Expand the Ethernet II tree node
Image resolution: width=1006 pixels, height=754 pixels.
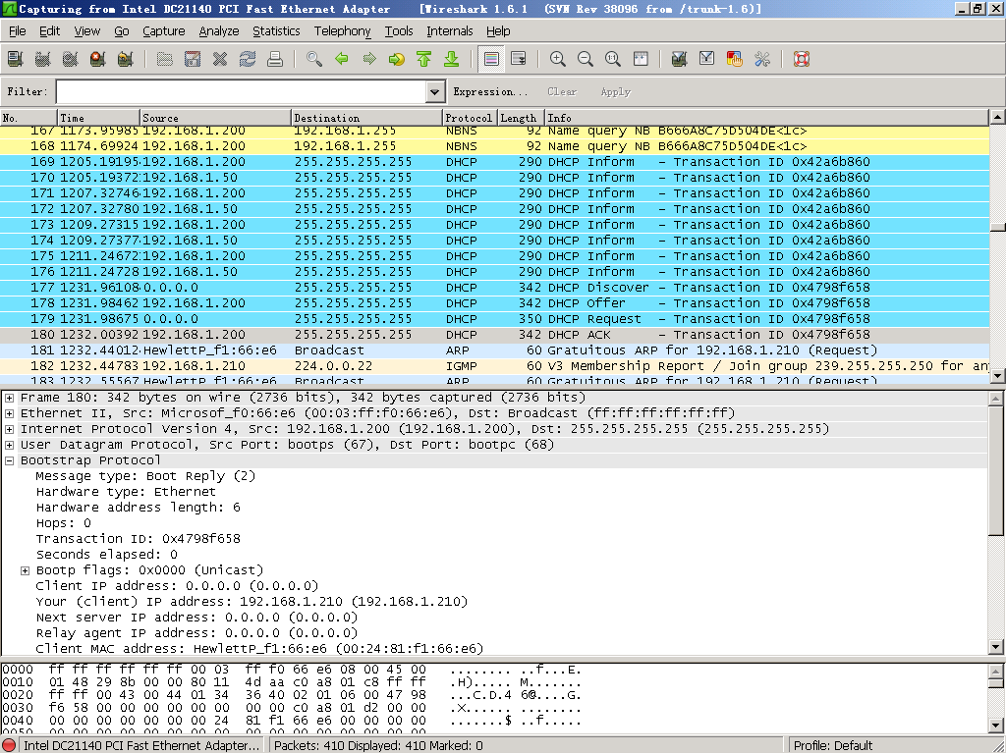click(9, 413)
